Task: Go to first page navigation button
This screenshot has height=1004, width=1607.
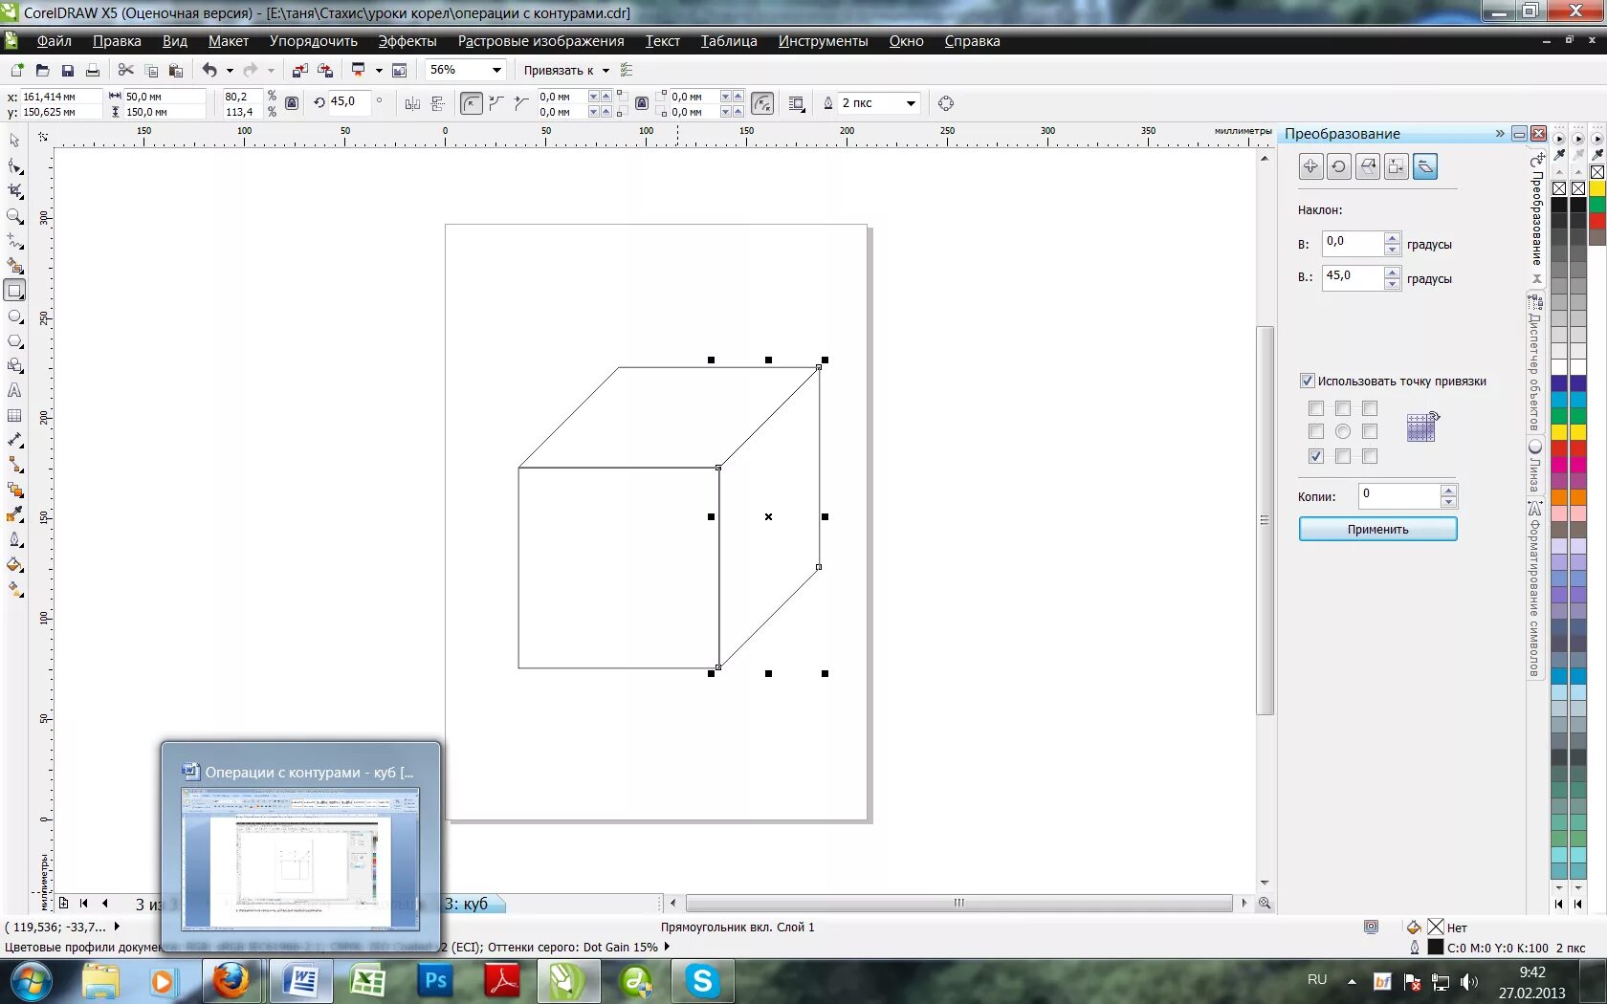Action: [84, 903]
